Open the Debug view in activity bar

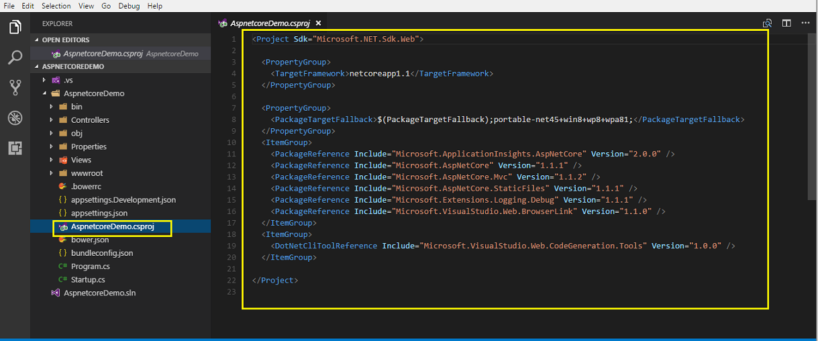point(15,117)
